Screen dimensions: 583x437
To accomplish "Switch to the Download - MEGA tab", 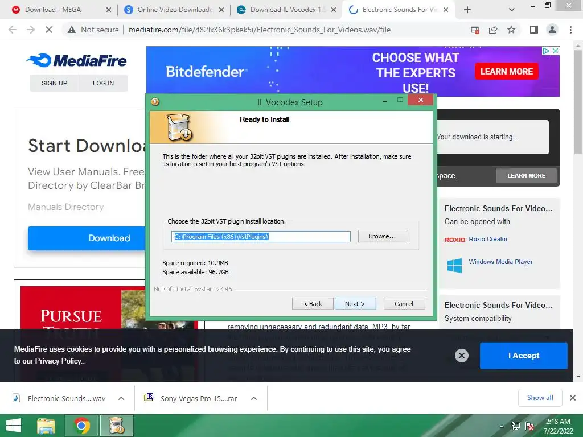I will (53, 10).
